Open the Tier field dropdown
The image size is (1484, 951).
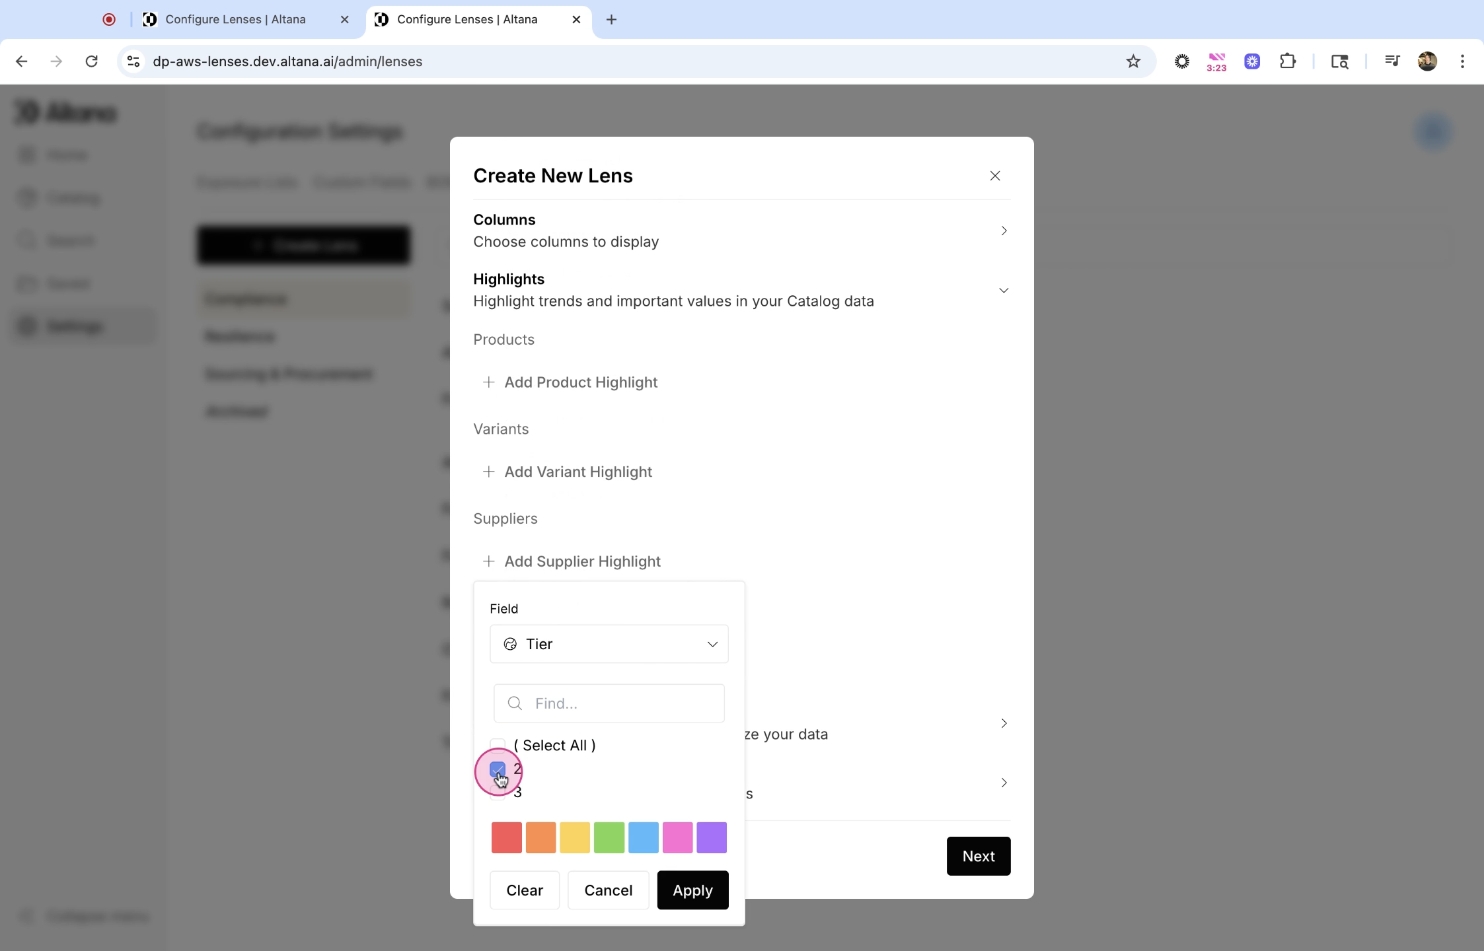[609, 644]
